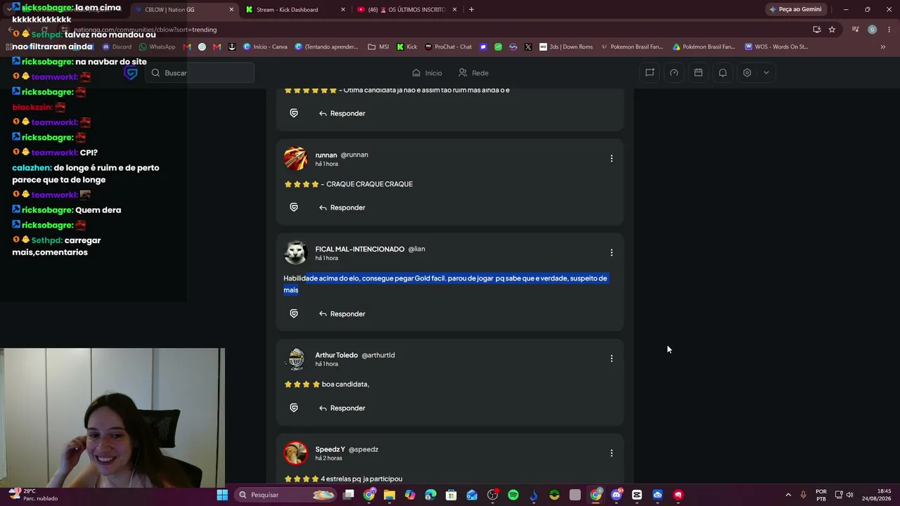Viewport: 900px width, 506px height.
Task: Open the weather widget on taskbar
Action: point(34,495)
